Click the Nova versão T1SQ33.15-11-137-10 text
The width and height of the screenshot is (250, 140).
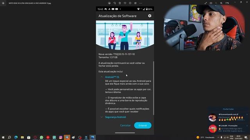coord(116,54)
